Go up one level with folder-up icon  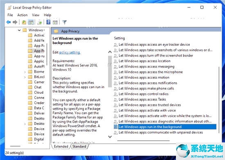click(24, 22)
